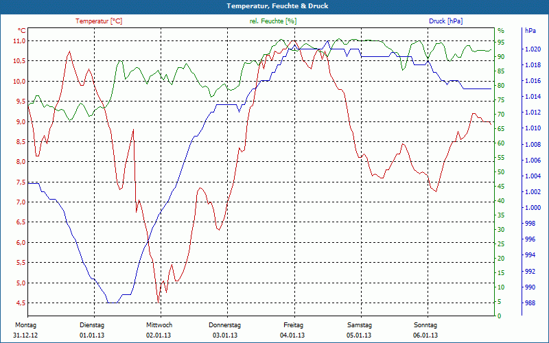This screenshot has width=549, height=343.
Task: Click the '06.01.13' date label
Action: tap(425, 335)
